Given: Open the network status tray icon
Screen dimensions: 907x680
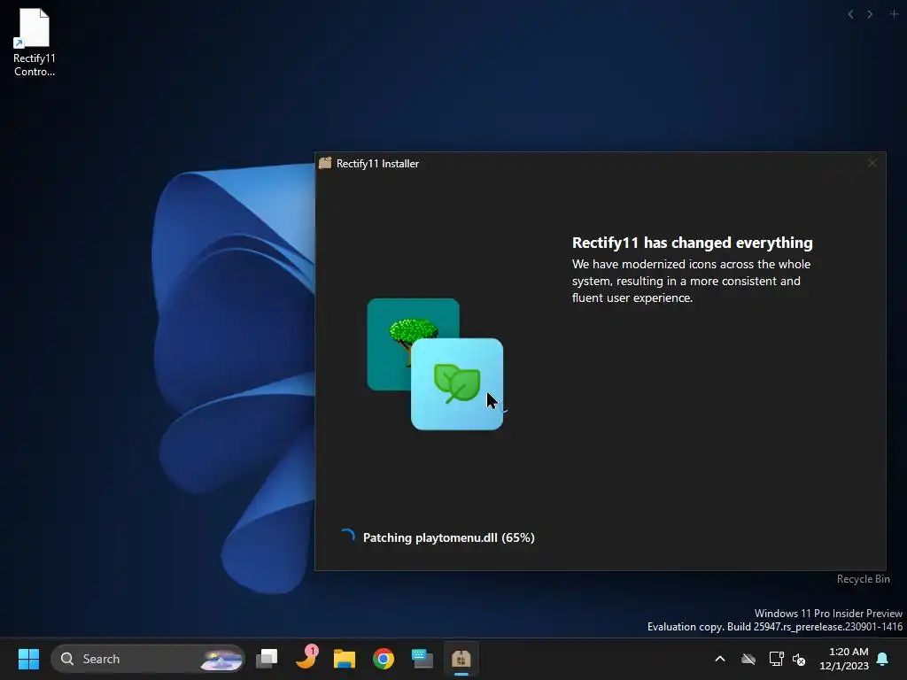Looking at the screenshot, I should coord(776,659).
